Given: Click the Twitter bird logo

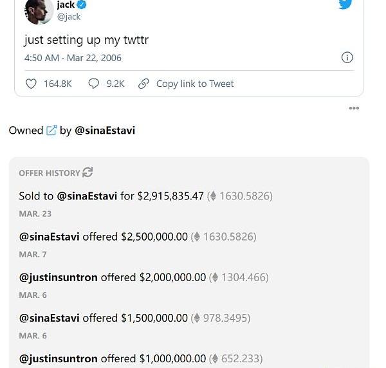Looking at the screenshot, I should click(345, 5).
